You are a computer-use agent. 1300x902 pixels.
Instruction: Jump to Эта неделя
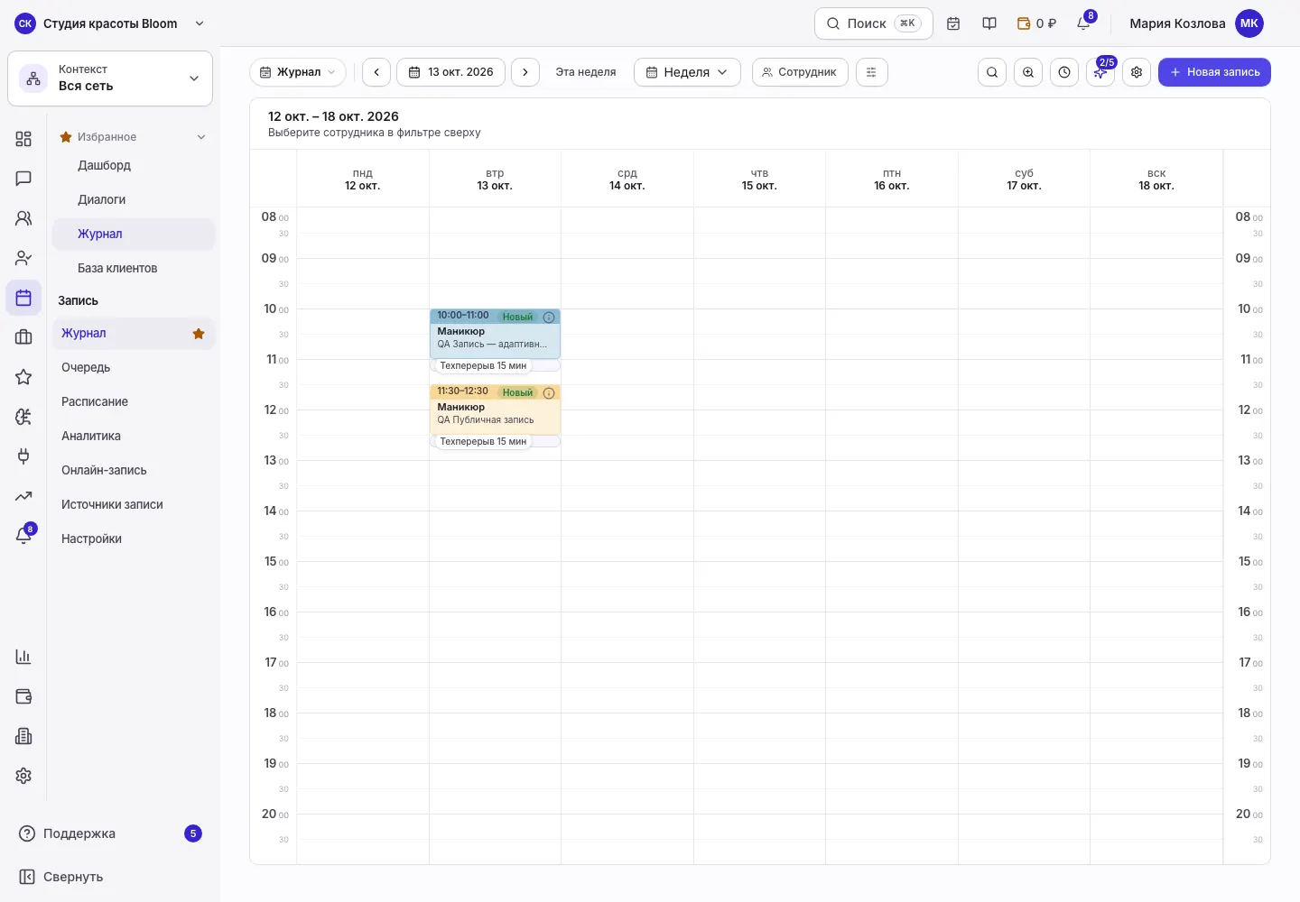pos(586,72)
